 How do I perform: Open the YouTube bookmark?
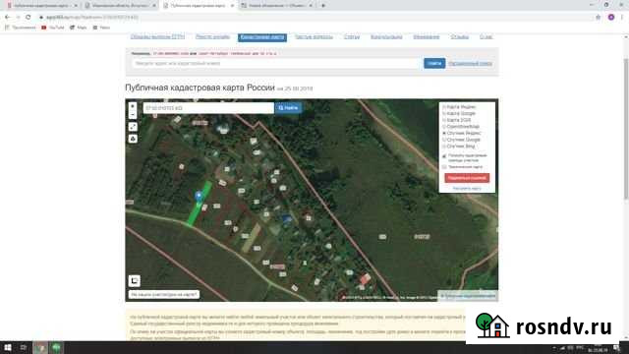53,28
